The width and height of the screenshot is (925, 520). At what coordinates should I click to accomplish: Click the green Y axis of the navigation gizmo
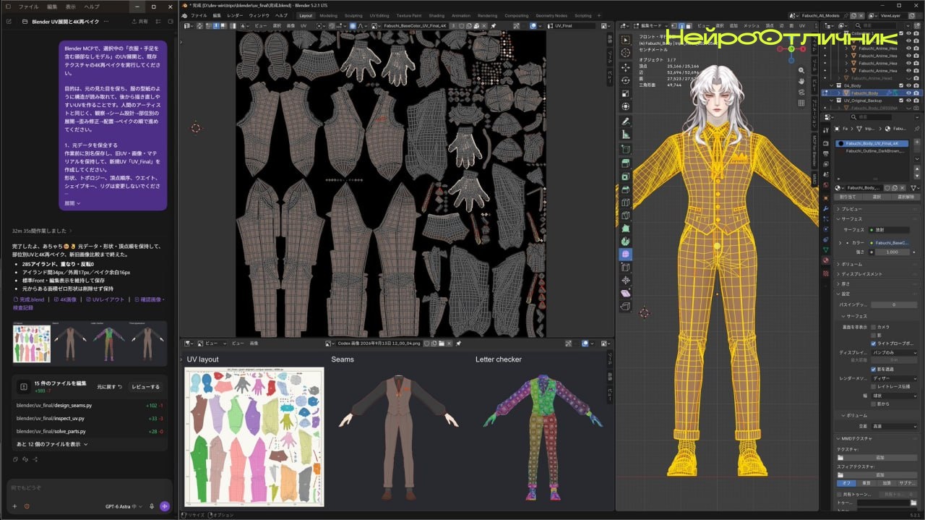click(791, 49)
